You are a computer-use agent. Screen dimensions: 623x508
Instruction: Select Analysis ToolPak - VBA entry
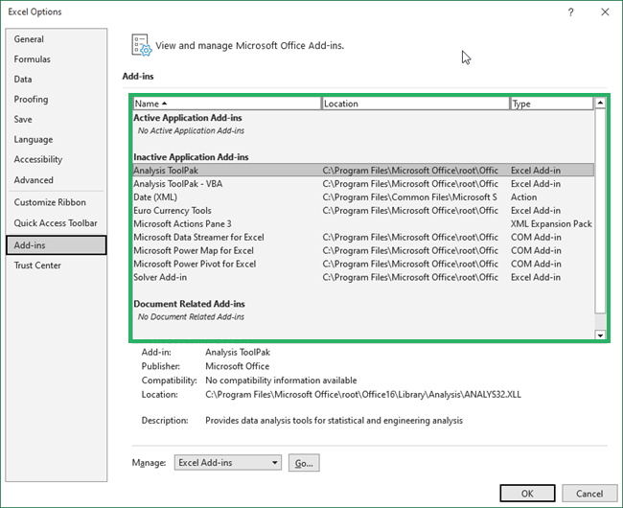click(x=178, y=184)
